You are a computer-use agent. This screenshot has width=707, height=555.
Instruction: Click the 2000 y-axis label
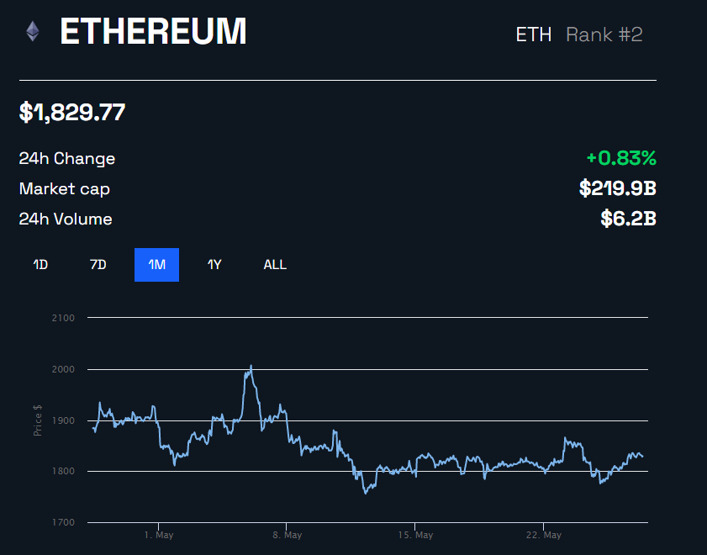pos(63,369)
